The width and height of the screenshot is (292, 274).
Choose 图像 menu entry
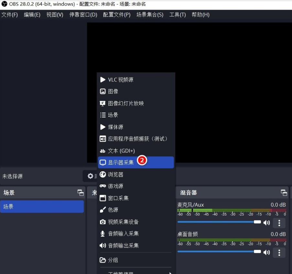pos(136,91)
